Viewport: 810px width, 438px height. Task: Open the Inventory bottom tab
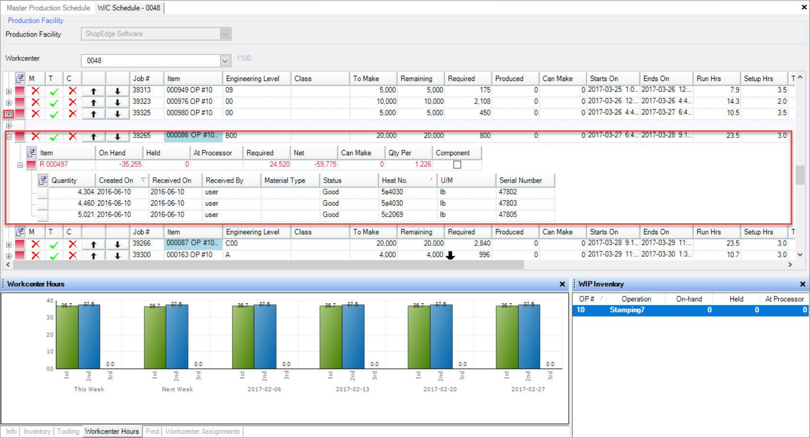click(37, 431)
